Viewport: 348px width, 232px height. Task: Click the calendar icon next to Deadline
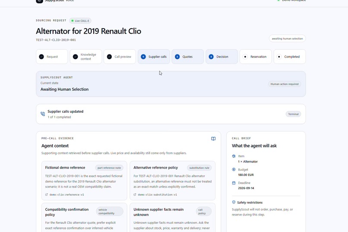pos(234,183)
